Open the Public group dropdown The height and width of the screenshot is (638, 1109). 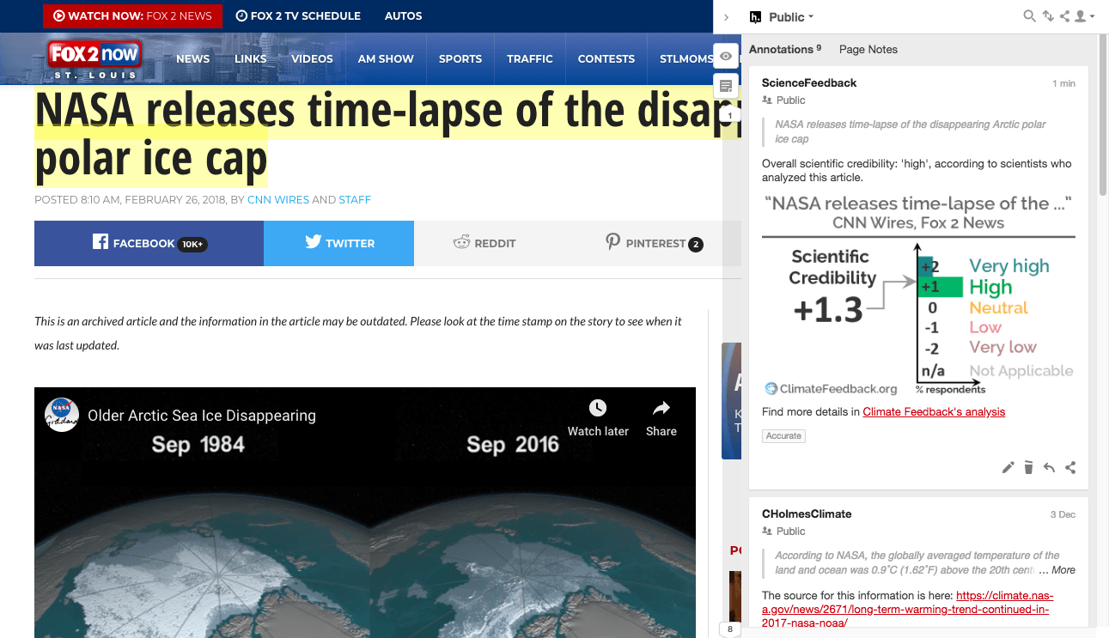coord(791,17)
